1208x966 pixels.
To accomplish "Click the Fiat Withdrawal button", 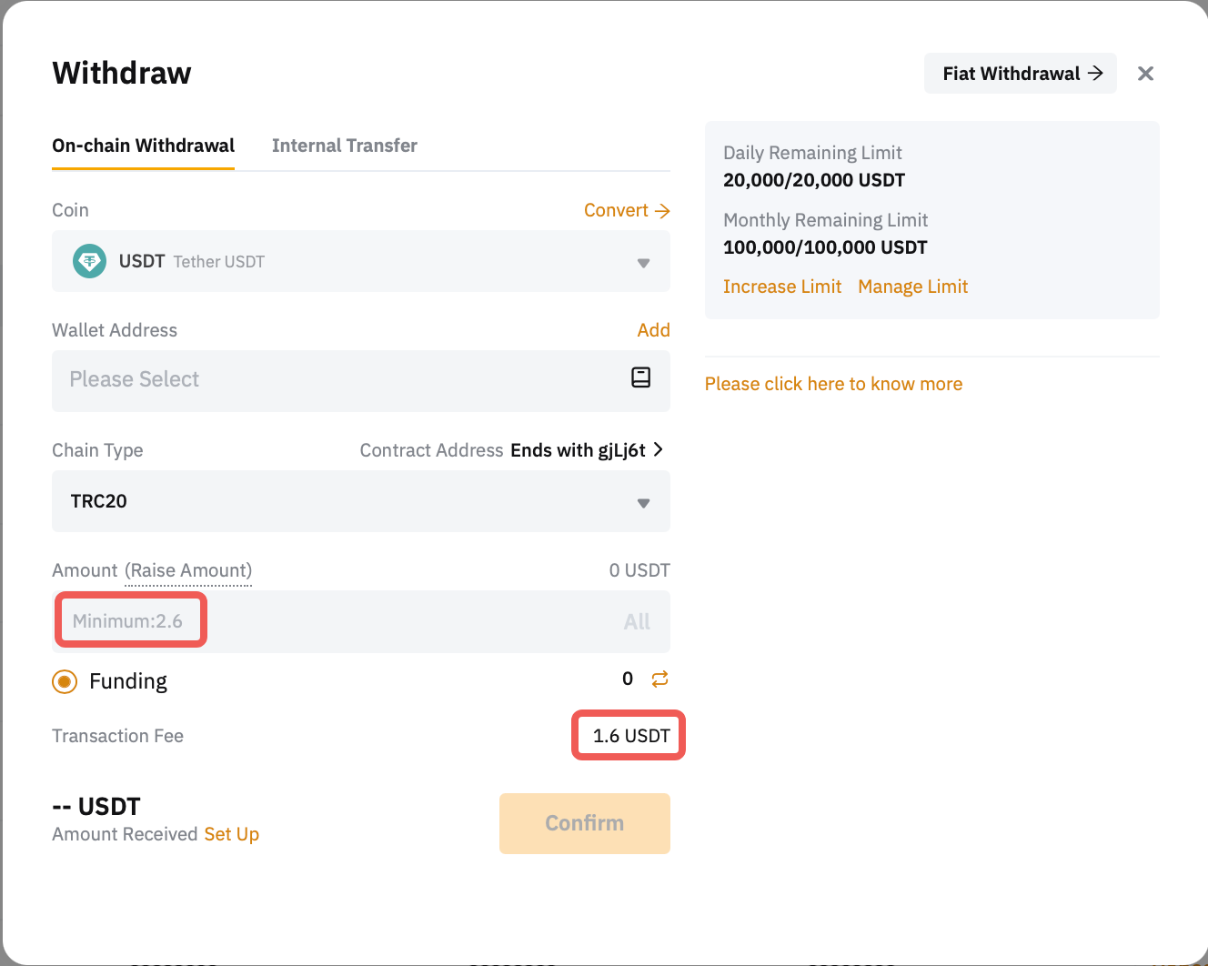I will (1020, 74).
